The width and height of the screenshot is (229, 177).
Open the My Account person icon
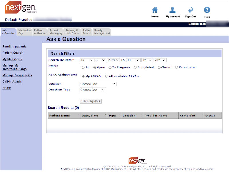click(x=173, y=10)
